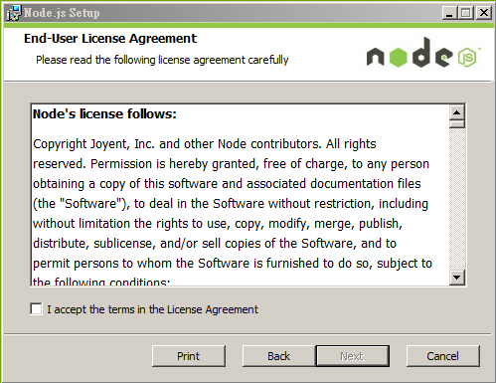Screen dimensions: 496x383
Task: Click the Node.js Setup title bar text
Action: (x=62, y=13)
